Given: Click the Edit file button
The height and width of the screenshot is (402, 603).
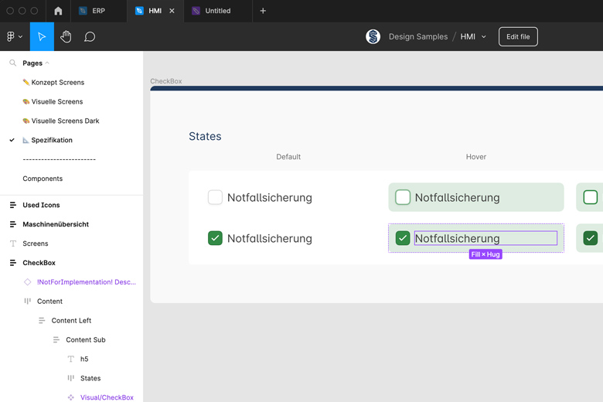Looking at the screenshot, I should coord(518,36).
